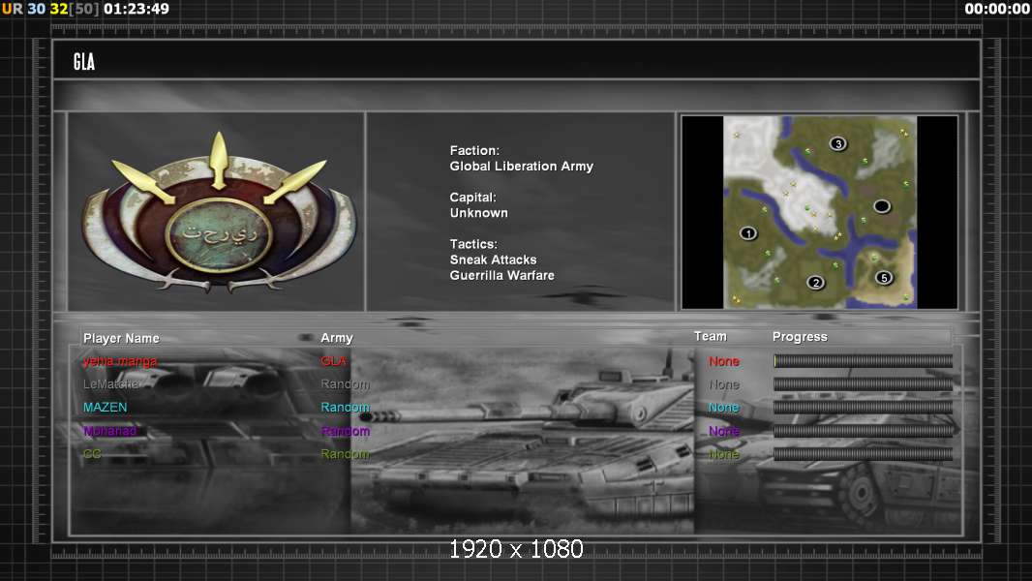The width and height of the screenshot is (1032, 581).
Task: Click the Player Name column header
Action: click(121, 338)
